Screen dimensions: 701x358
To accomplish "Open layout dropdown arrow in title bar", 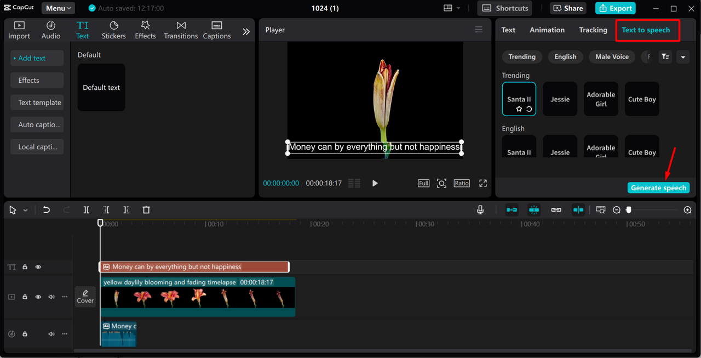I will tap(458, 8).
